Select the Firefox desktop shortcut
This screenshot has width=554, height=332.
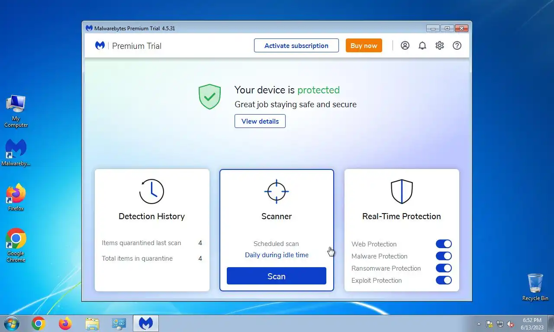(16, 198)
